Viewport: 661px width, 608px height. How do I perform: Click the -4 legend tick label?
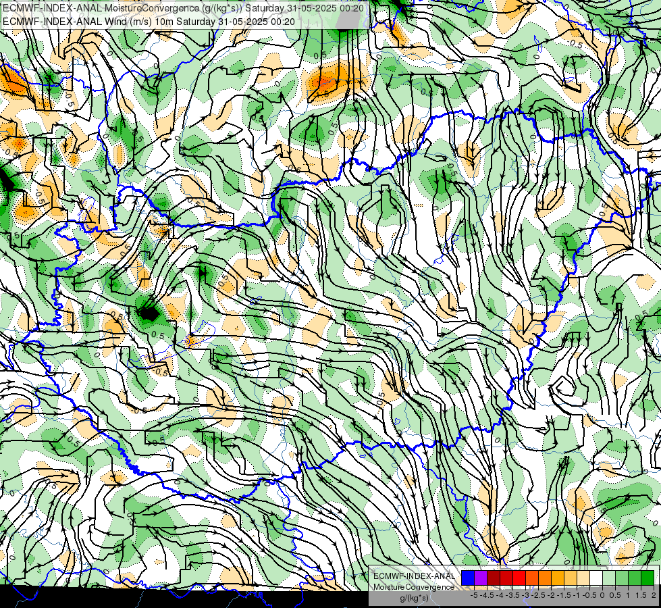click(500, 595)
